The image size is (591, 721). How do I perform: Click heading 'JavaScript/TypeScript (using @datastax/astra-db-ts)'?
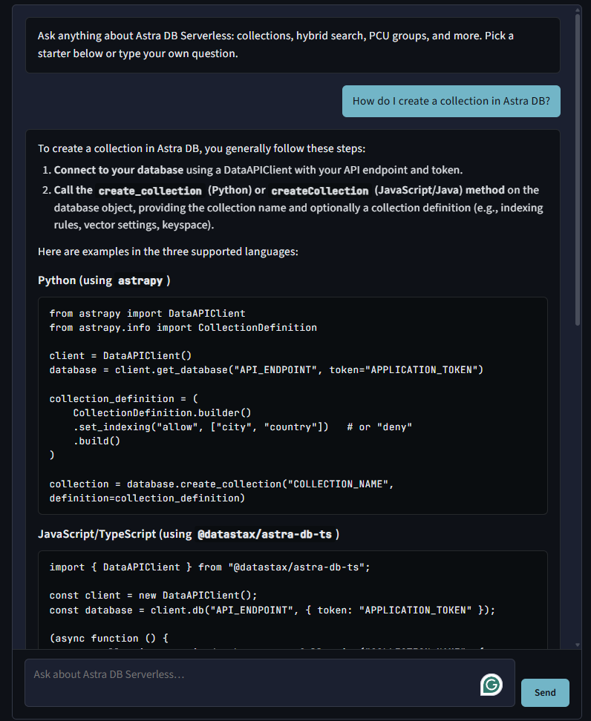click(189, 534)
